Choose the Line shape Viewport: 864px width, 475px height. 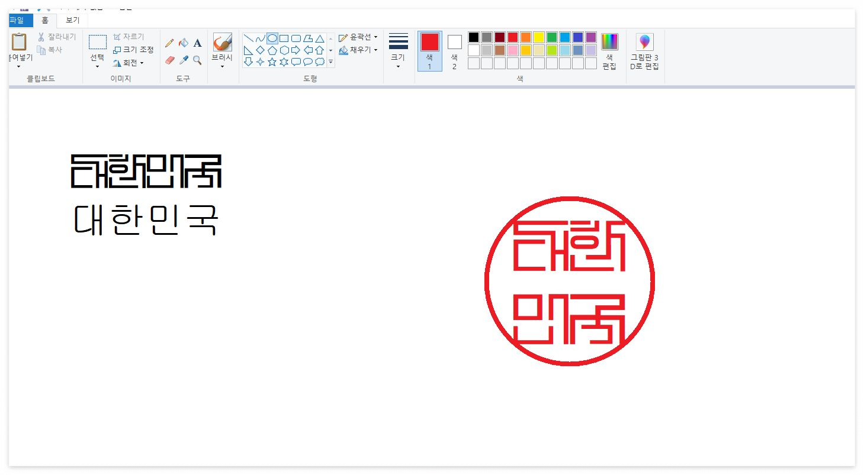248,38
